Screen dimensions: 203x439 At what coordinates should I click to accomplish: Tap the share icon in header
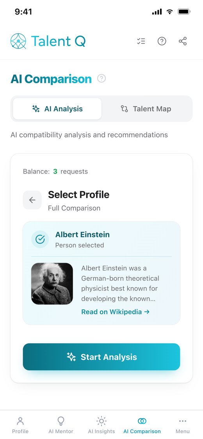(183, 41)
